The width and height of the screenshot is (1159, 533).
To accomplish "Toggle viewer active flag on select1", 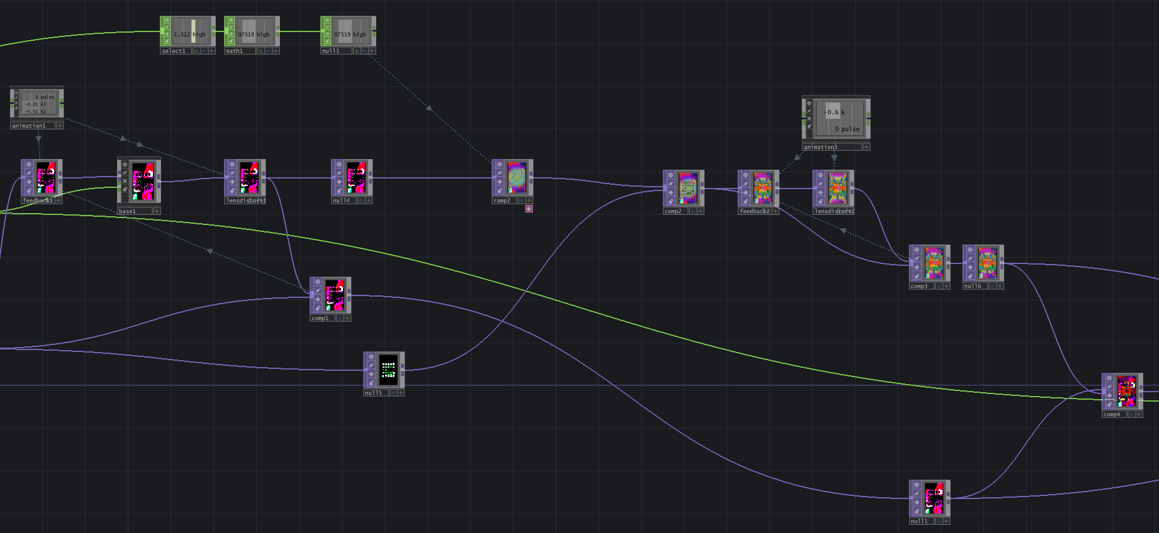I will 166,20.
